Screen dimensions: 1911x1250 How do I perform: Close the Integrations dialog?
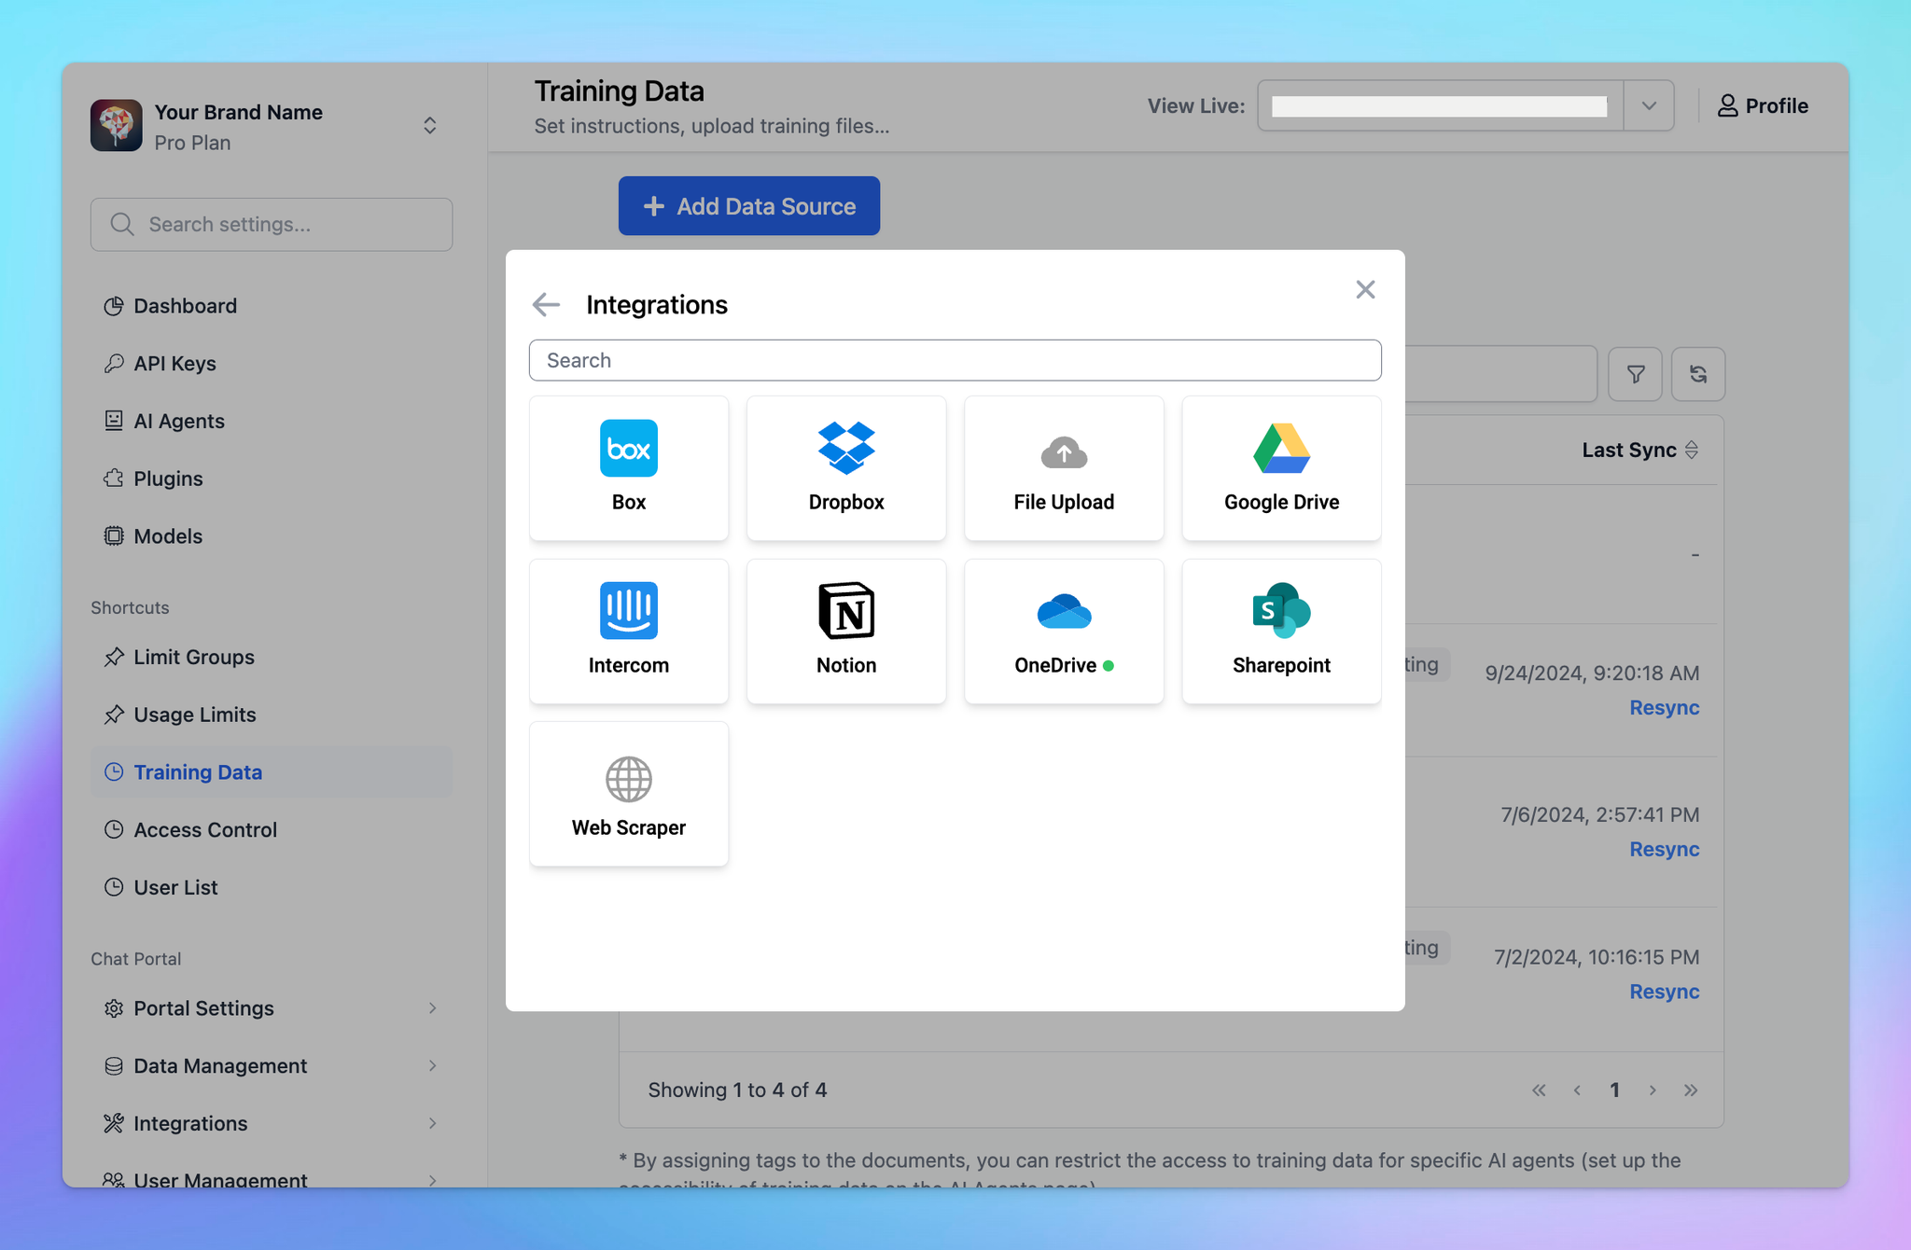(x=1365, y=289)
